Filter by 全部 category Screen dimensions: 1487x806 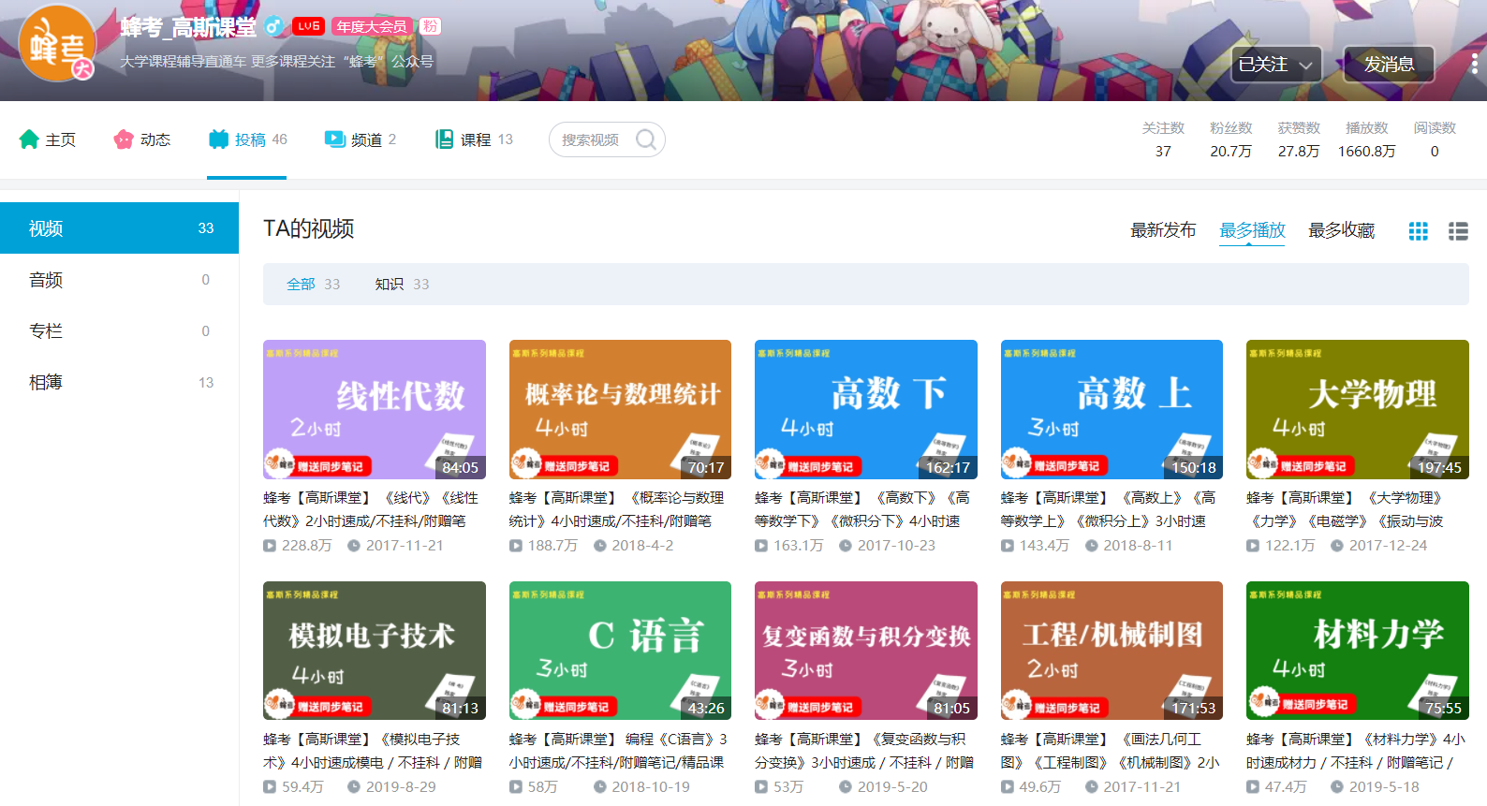(x=313, y=284)
